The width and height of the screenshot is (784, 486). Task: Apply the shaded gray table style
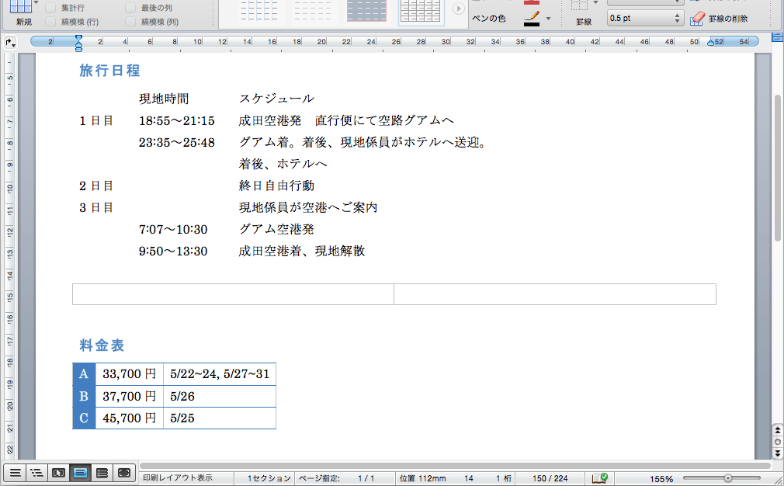[x=366, y=11]
